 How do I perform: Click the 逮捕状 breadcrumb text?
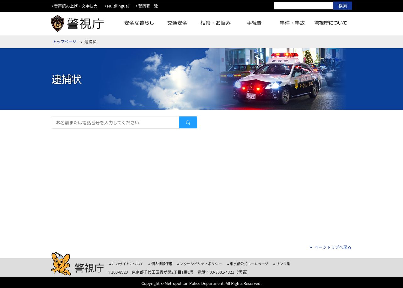tap(90, 42)
